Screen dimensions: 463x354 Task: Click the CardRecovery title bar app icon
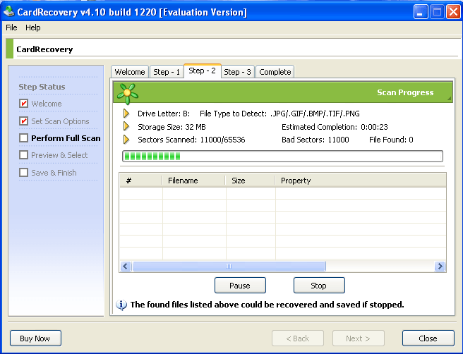pyautogui.click(x=8, y=11)
